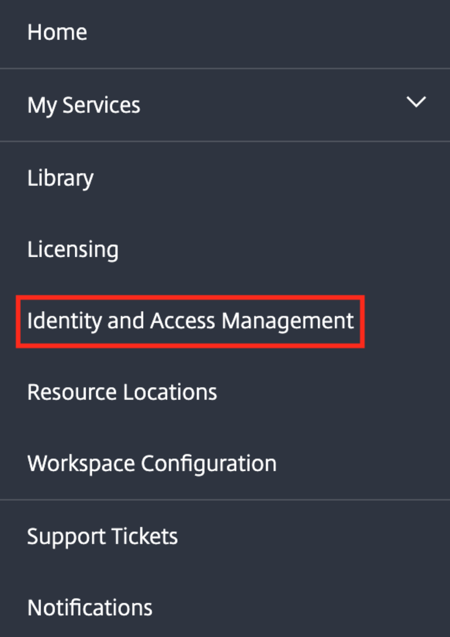This screenshot has width=450, height=637.
Task: Select My Services in the sidebar
Action: coord(84,105)
